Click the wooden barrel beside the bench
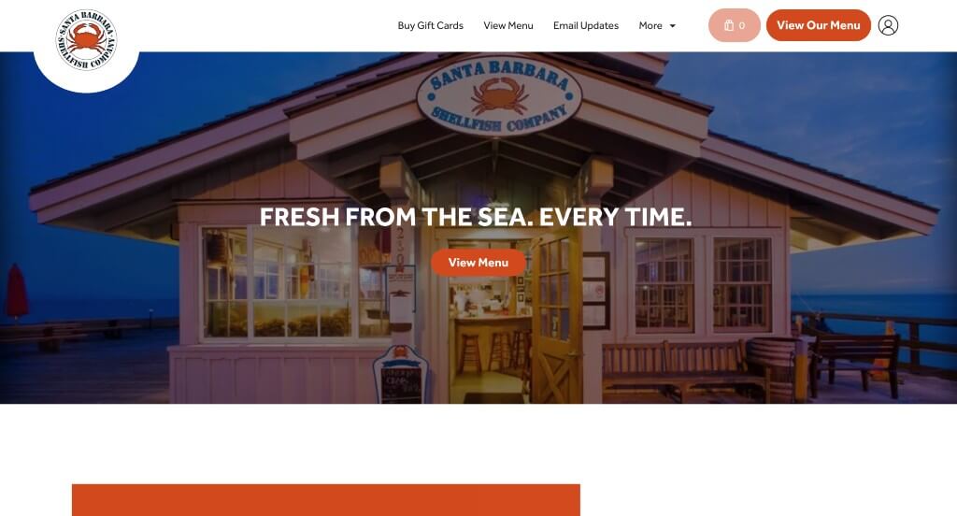 pyautogui.click(x=772, y=367)
